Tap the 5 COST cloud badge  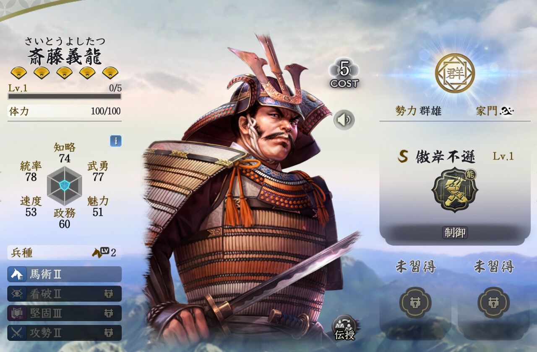coord(344,73)
